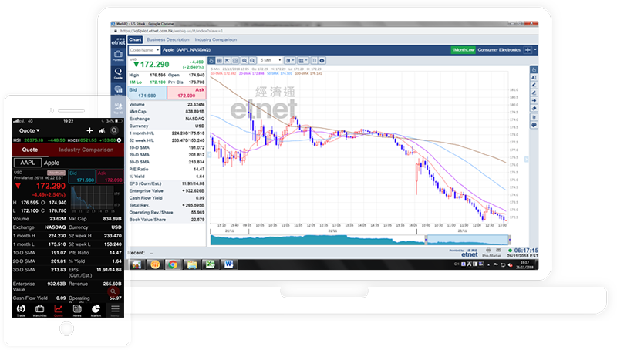Tap the speaker announcement icon on phone
Screen dimensions: 617x350
click(102, 130)
